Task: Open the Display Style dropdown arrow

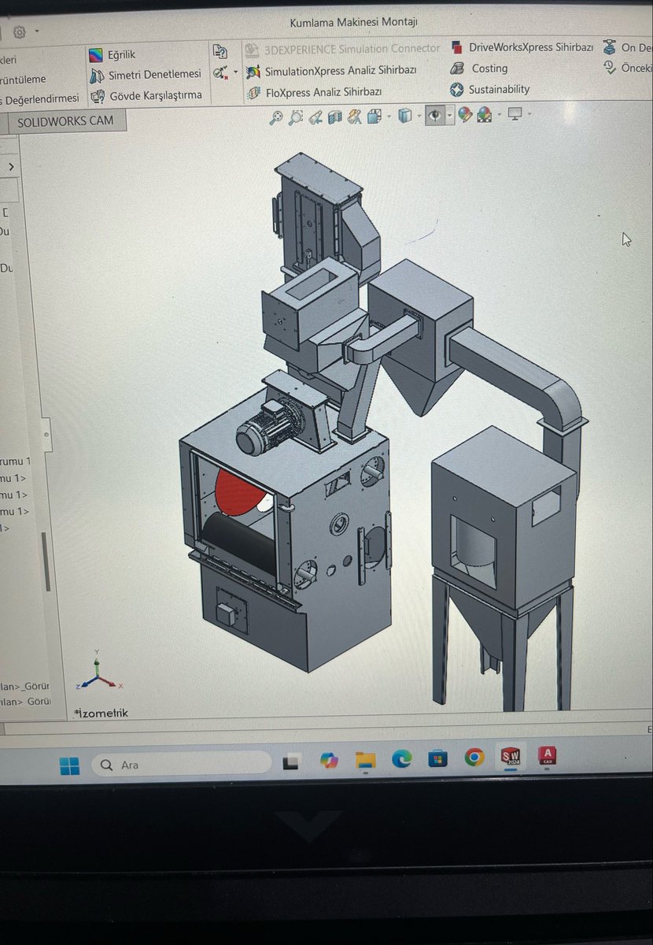Action: click(419, 117)
